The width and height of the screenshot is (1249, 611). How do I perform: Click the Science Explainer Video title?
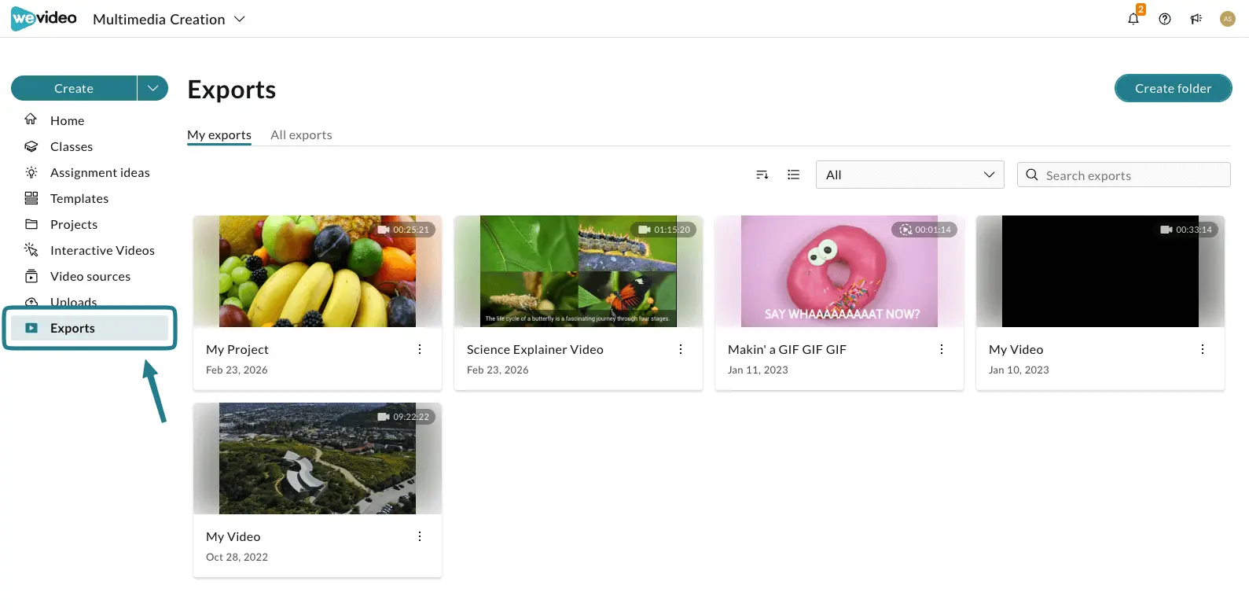tap(535, 349)
